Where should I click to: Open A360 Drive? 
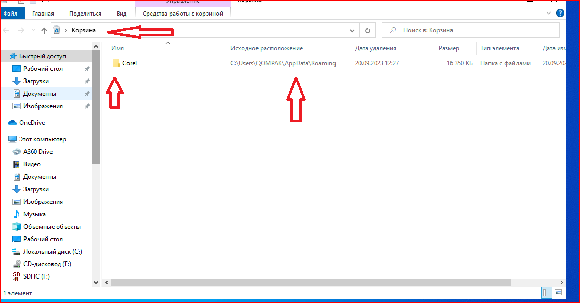pyautogui.click(x=38, y=152)
